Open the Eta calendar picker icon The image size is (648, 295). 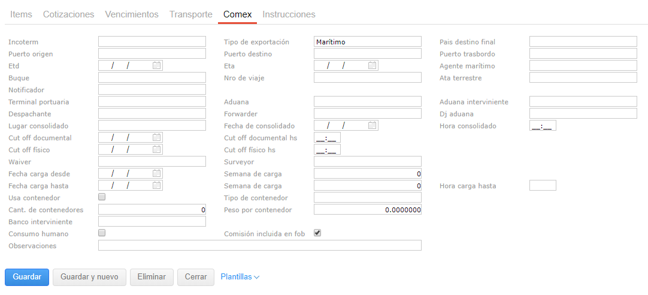[372, 65]
